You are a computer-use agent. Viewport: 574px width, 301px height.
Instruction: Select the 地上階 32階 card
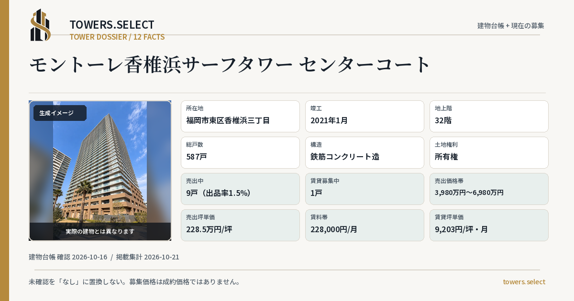point(489,116)
